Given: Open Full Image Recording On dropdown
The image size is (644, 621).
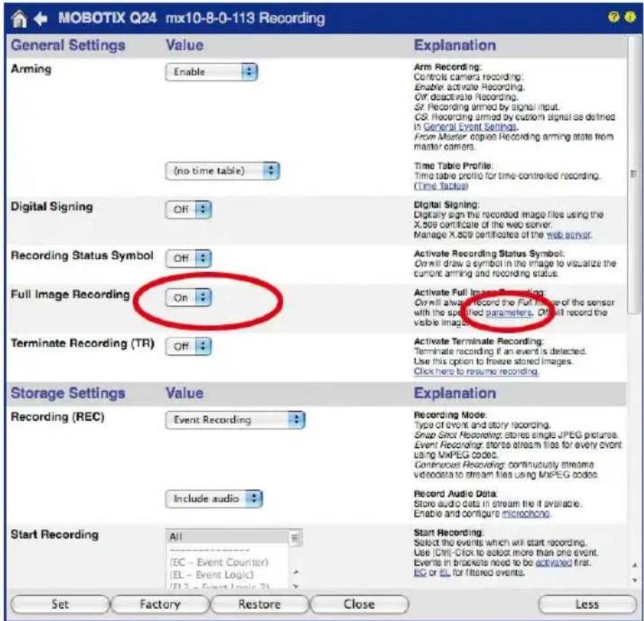Looking at the screenshot, I should pos(188,298).
